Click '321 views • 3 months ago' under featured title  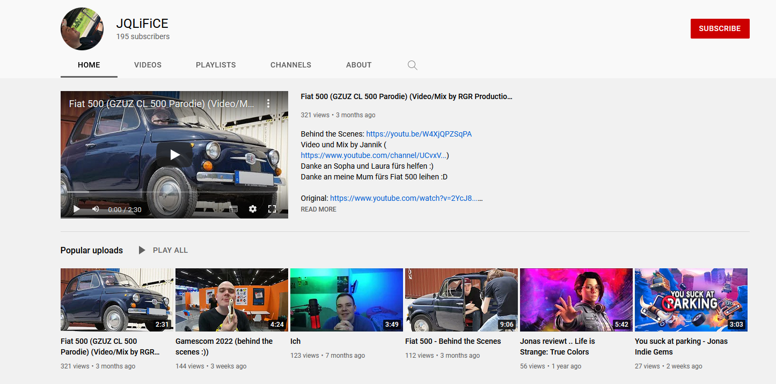coord(338,115)
